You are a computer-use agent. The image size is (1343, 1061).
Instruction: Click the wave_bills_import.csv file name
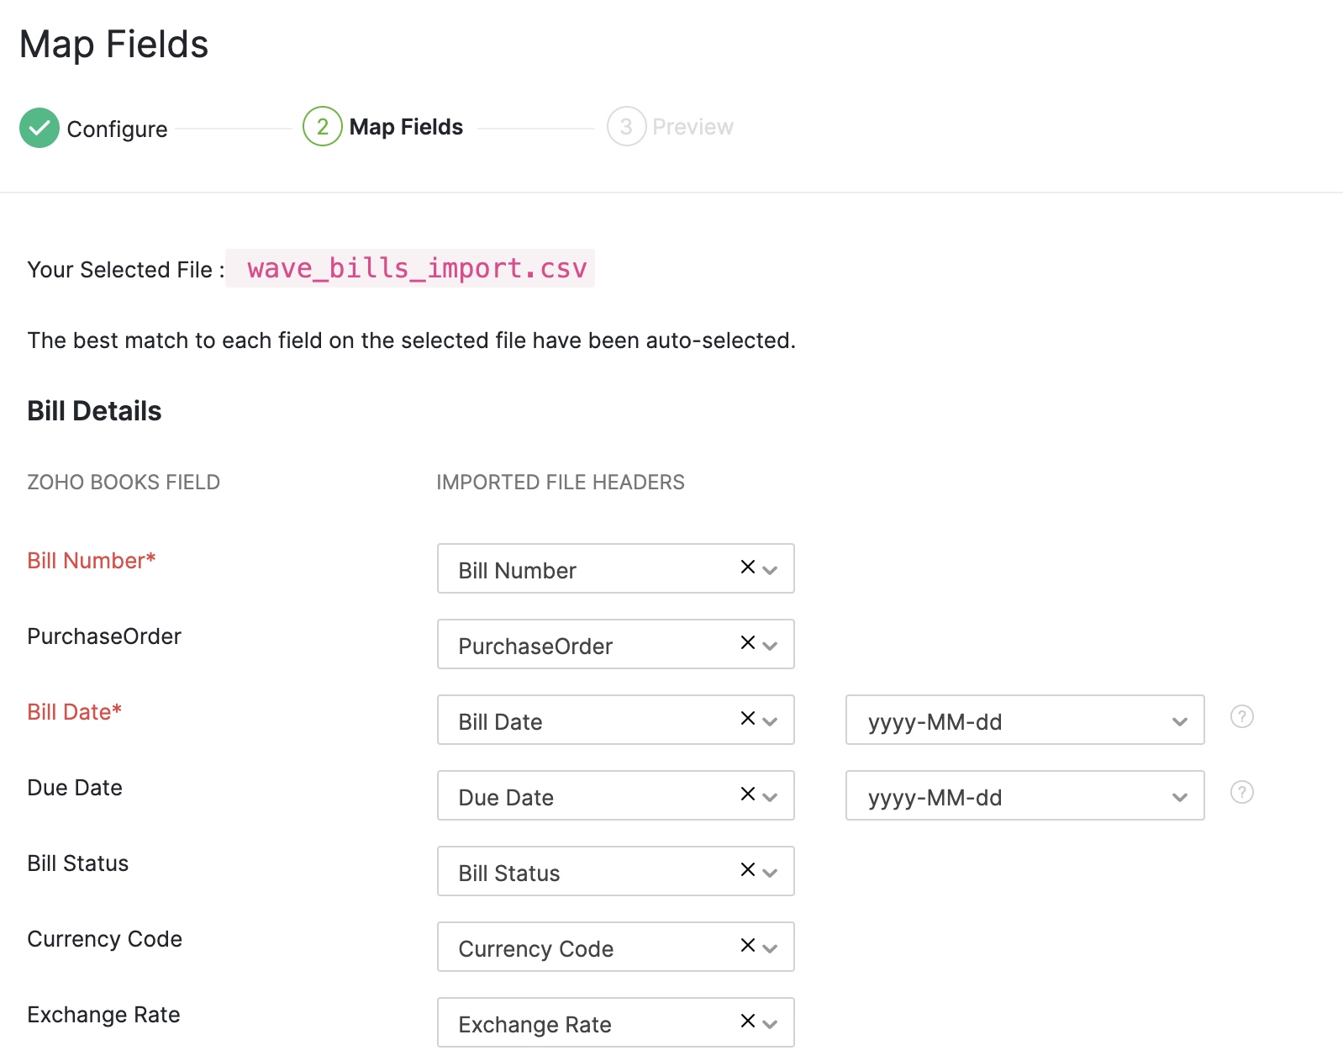[x=416, y=268]
